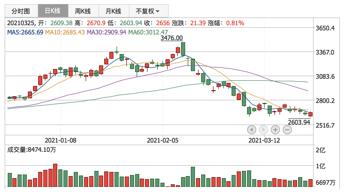Click the 2516.7 price axis value
Image resolution: width=344 pixels, height=192 pixels.
click(x=325, y=126)
